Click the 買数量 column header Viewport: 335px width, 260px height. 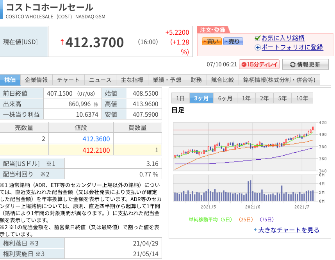137,128
